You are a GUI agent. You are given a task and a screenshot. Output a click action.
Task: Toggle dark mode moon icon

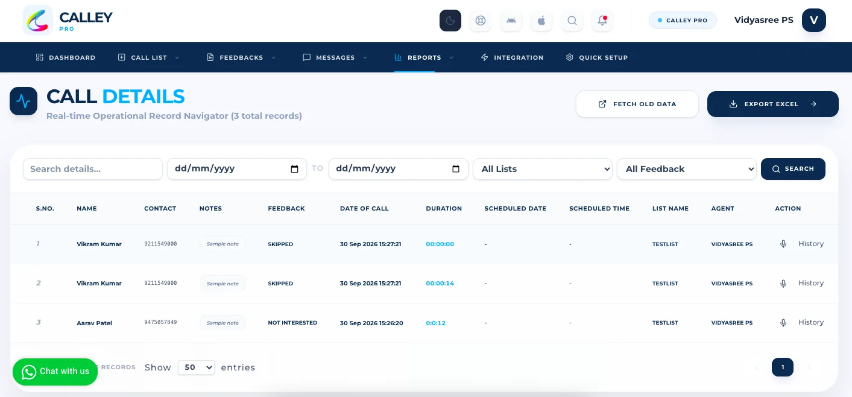pyautogui.click(x=450, y=21)
